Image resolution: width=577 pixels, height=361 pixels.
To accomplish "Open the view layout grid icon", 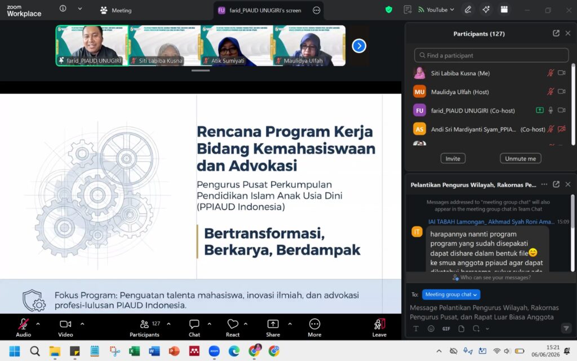I will 504,10.
